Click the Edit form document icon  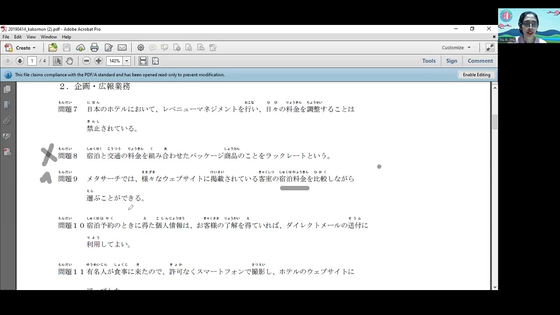tap(213, 48)
